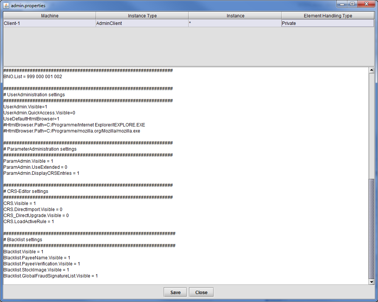Sort by the Machine column header
378x302 pixels.
point(50,16)
